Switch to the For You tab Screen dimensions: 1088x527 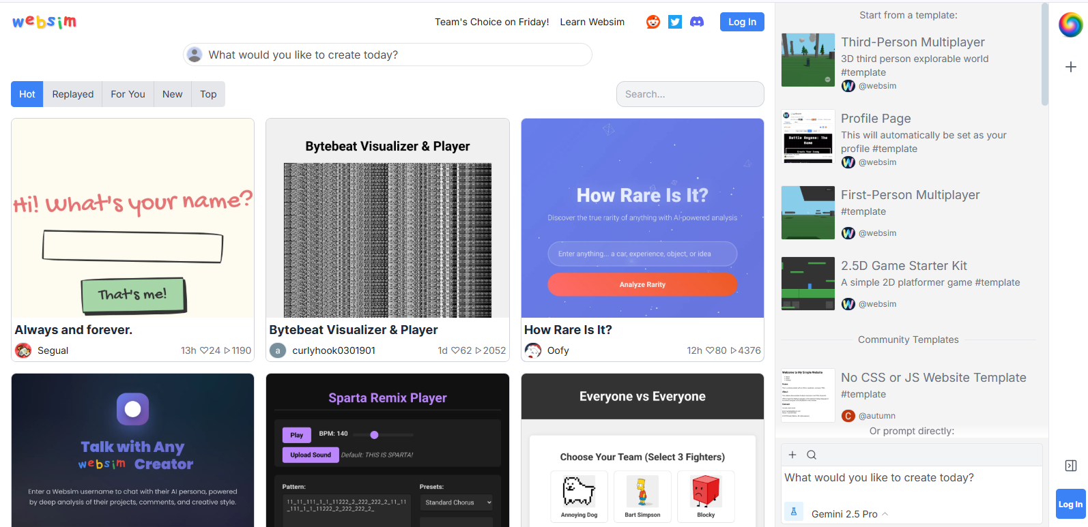128,94
